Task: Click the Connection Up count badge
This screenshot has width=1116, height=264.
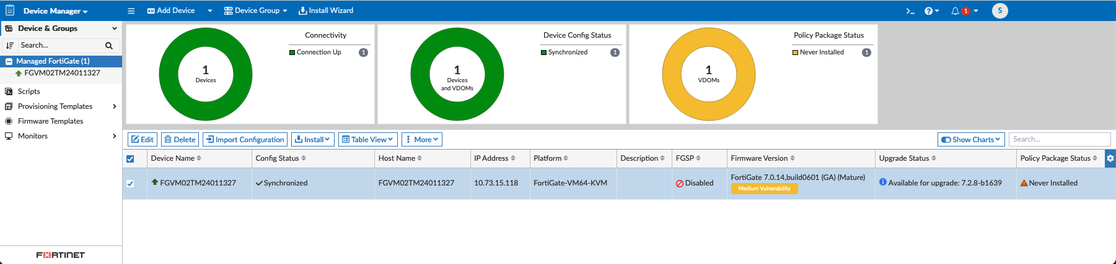Action: (x=364, y=53)
